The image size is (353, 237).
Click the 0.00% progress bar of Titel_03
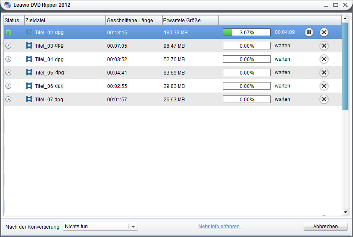[247, 46]
